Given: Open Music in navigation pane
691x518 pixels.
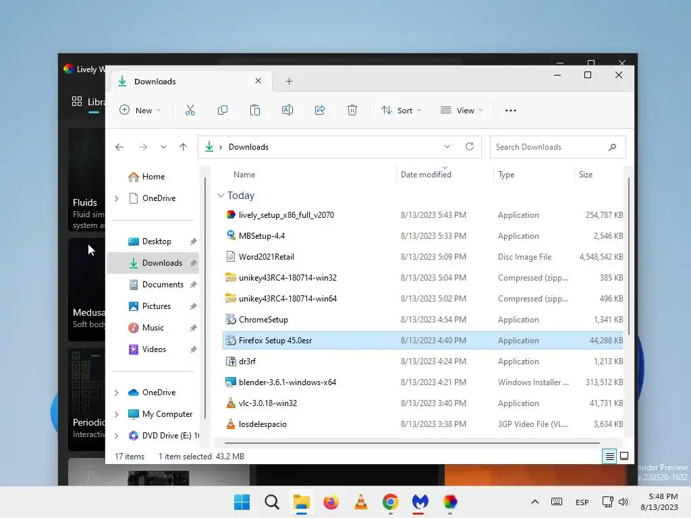Looking at the screenshot, I should coord(153,328).
